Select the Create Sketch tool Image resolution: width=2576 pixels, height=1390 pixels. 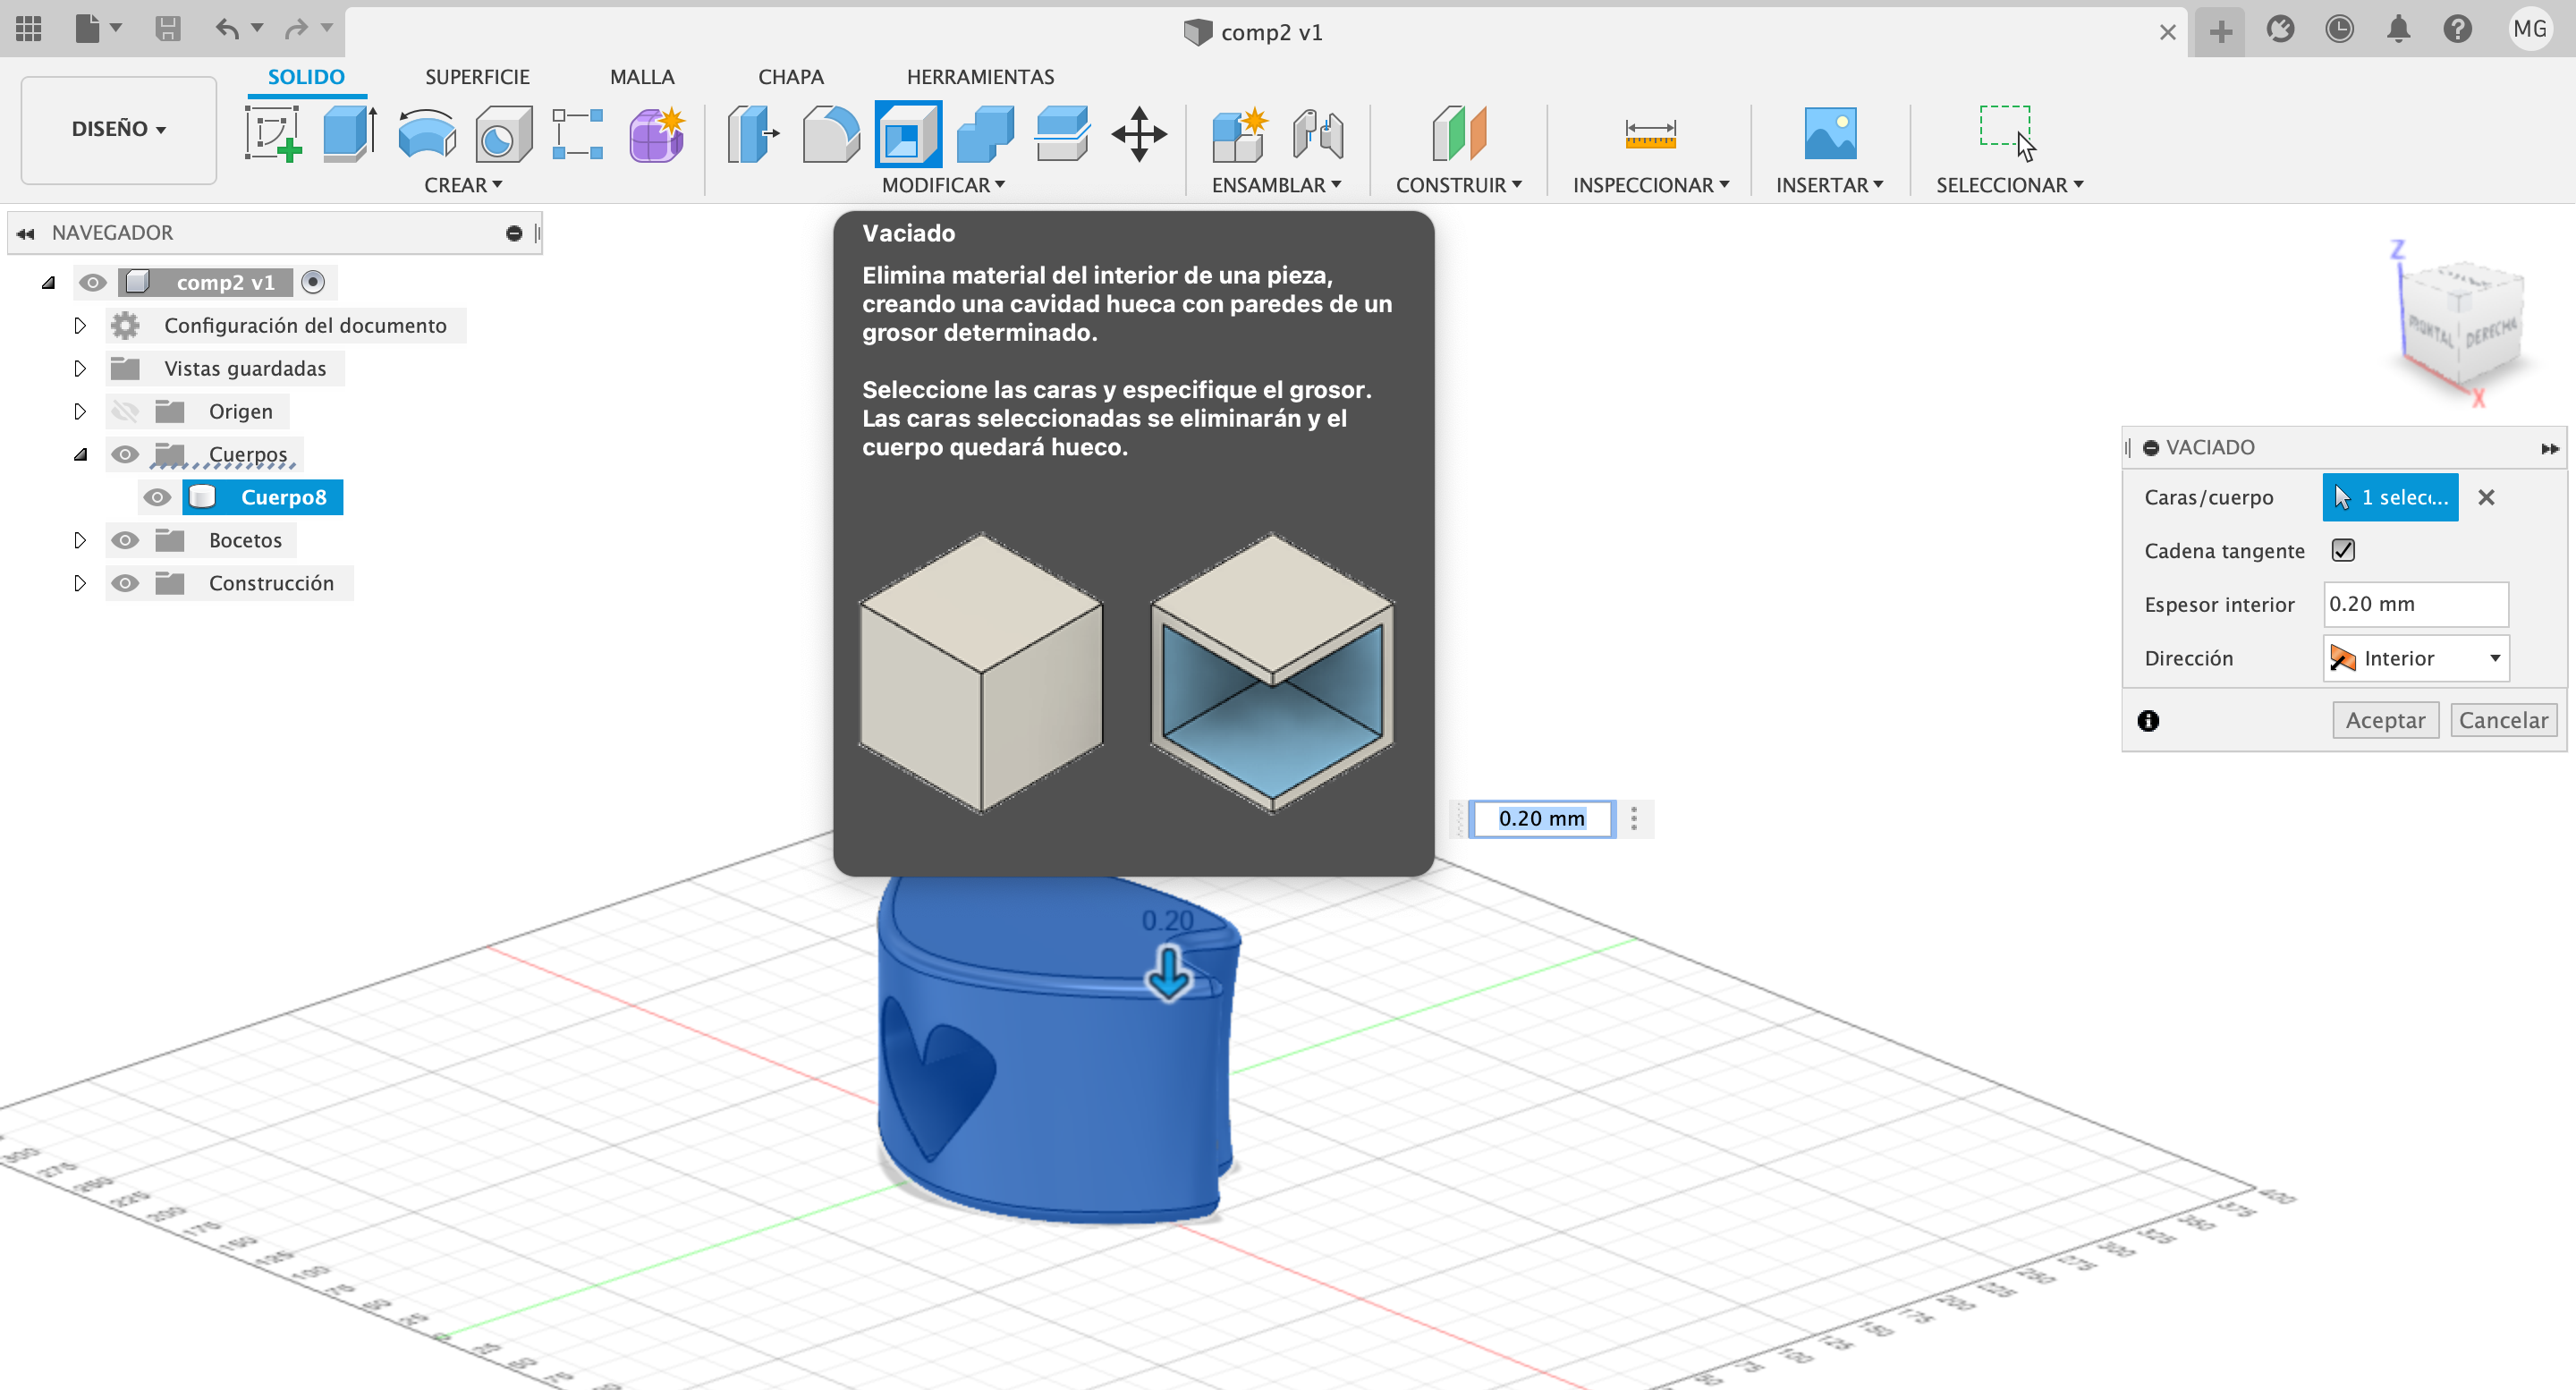273,133
